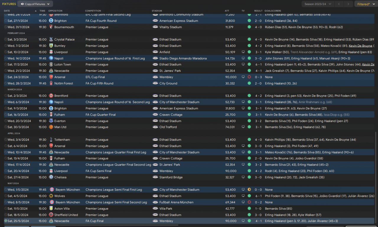
Task: Toggle the select circle for the Wolves fixture
Action: 6,196
